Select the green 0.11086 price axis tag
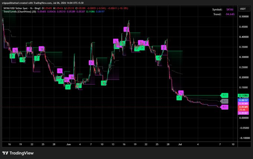 [x=244, y=96]
